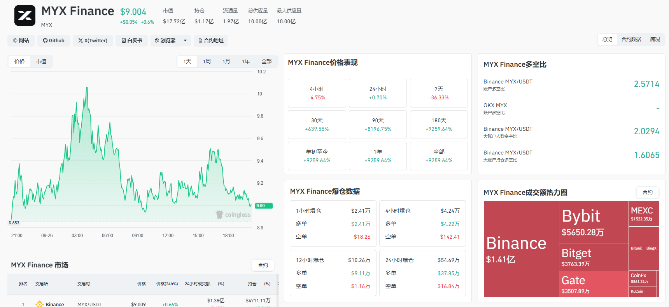The image size is (669, 307).
Task: Click the 24小时 price performance card
Action: (x=378, y=93)
